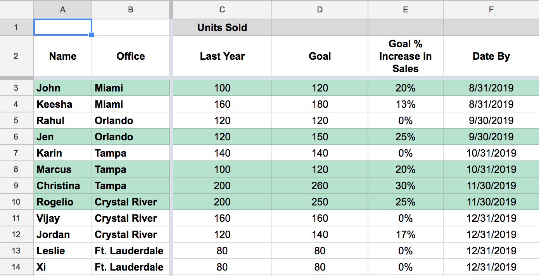Select Jen's date cell 9/30/2019
539x276 pixels.
tap(491, 136)
